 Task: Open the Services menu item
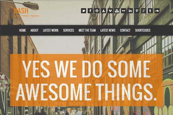68,30
